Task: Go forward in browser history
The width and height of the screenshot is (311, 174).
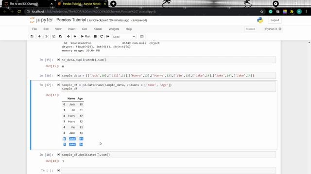Action: (x=12, y=12)
